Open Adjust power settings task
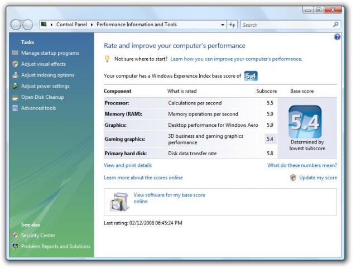 45,86
